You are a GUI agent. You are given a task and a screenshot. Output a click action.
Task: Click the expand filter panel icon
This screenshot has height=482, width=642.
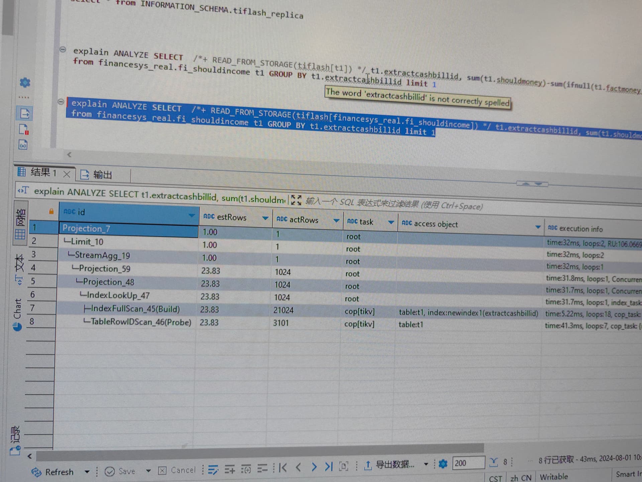[296, 200]
